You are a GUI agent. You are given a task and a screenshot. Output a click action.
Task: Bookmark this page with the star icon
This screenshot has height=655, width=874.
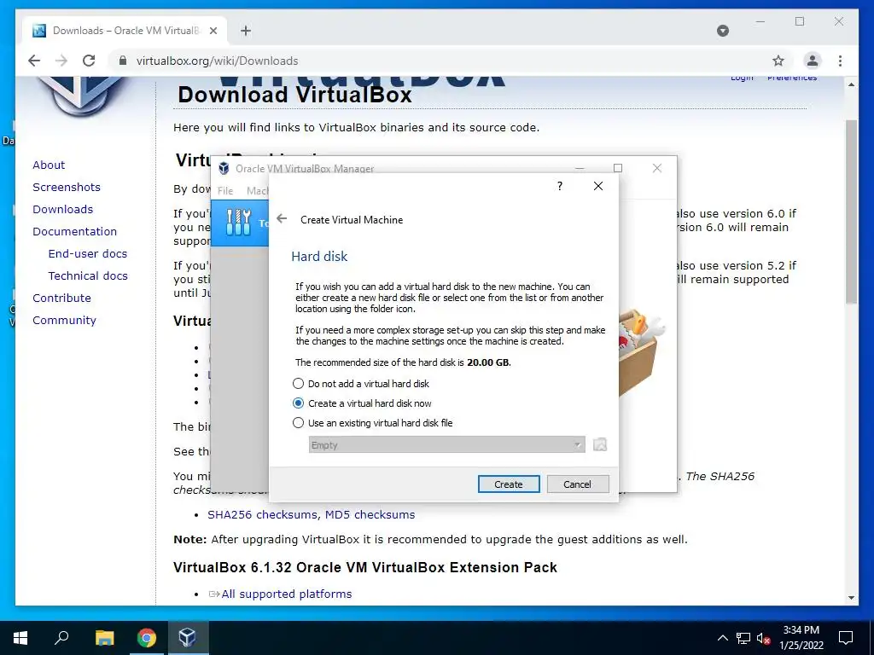778,61
